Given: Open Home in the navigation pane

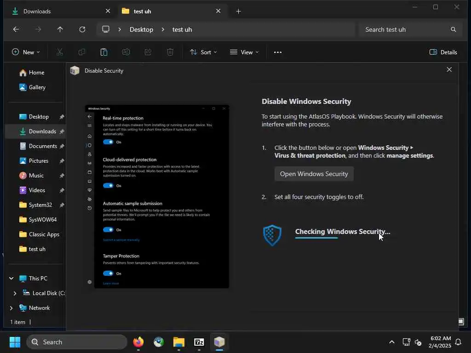Looking at the screenshot, I should (x=32, y=73).
